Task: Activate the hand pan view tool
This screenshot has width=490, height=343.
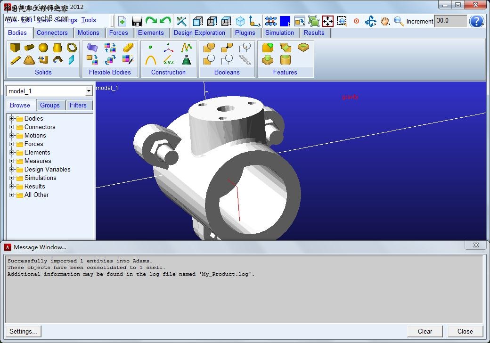Action: click(385, 21)
